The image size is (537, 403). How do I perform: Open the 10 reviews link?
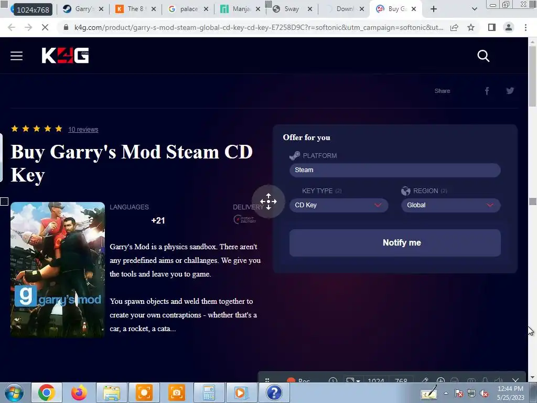click(83, 130)
